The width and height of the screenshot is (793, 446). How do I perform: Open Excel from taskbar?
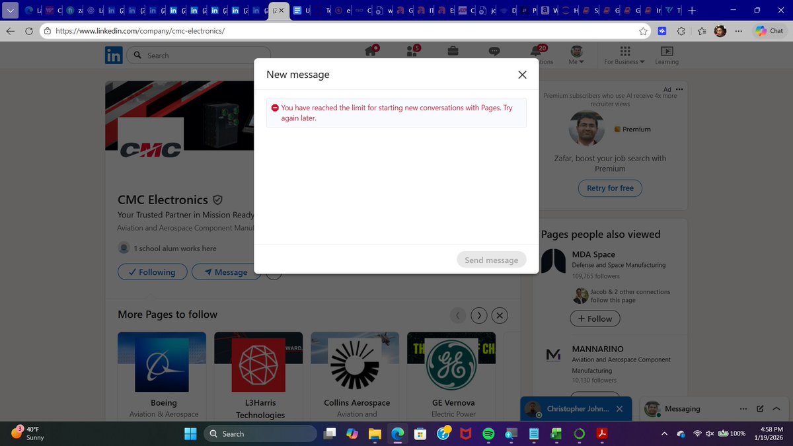(x=556, y=434)
